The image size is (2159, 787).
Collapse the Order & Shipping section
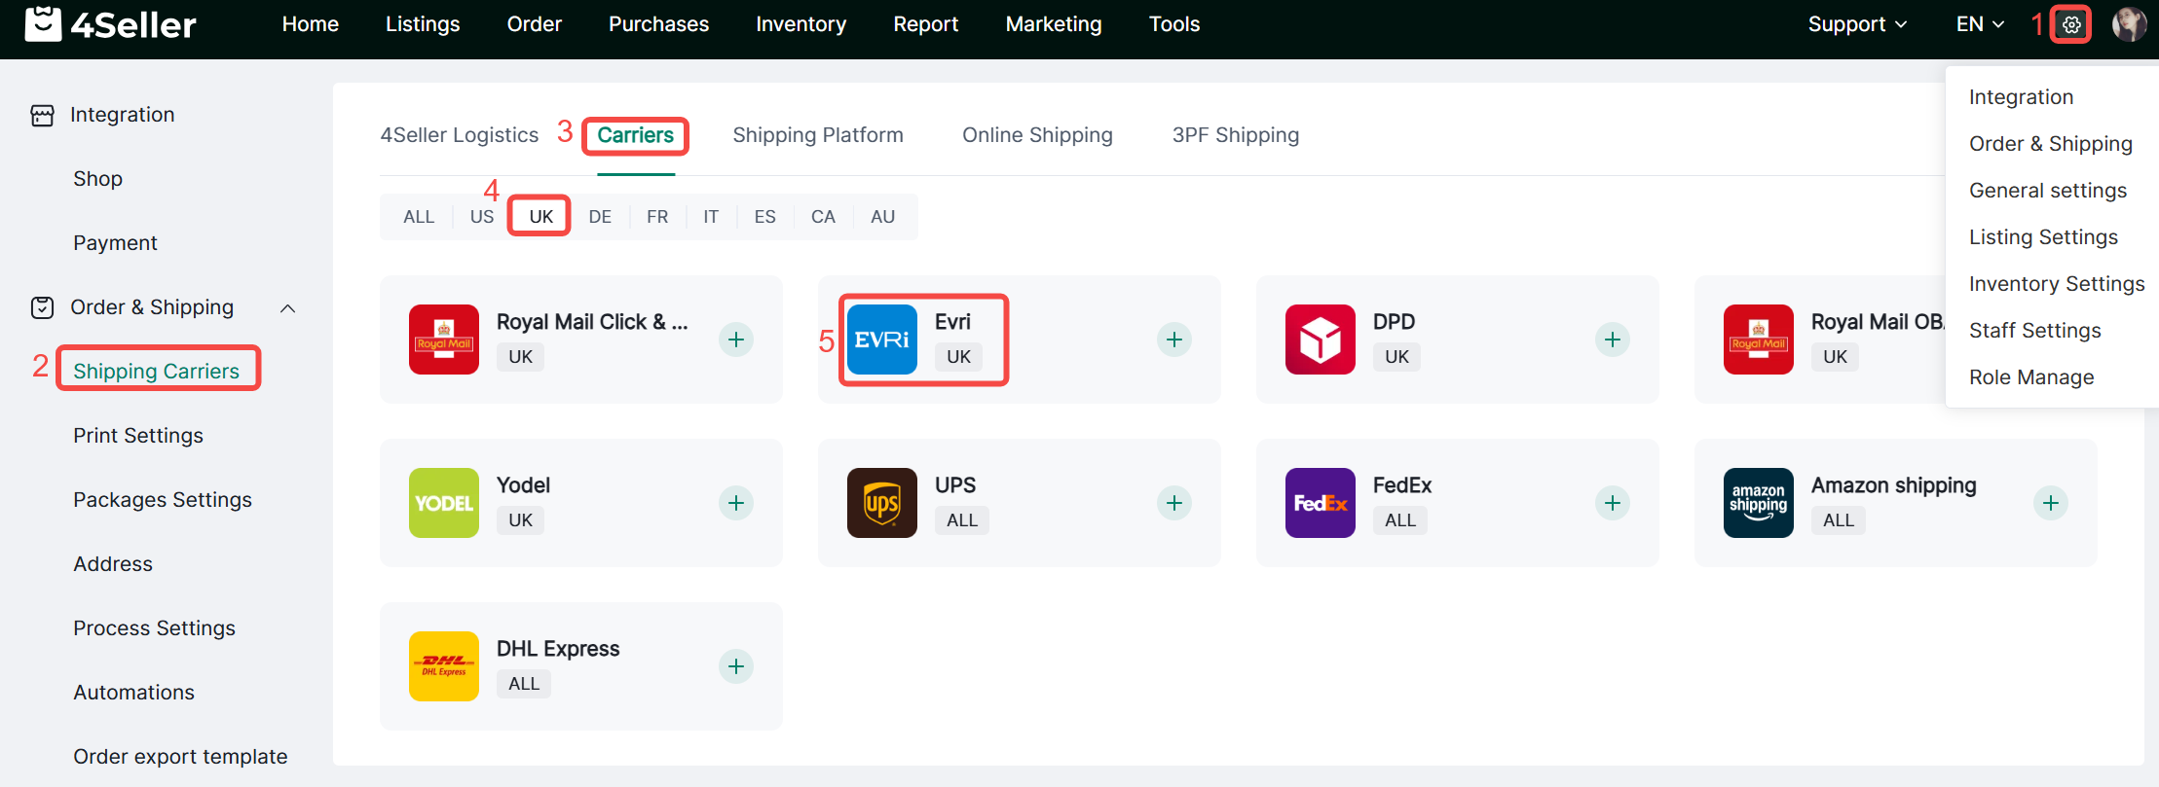287,308
